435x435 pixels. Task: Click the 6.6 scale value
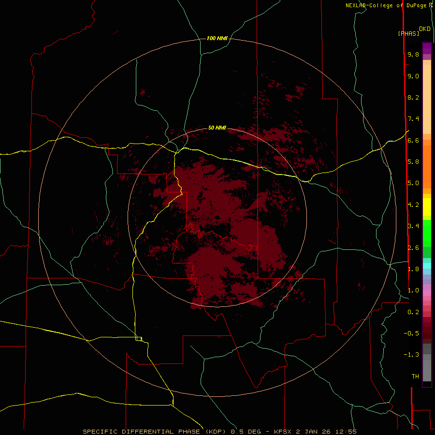[413, 140]
